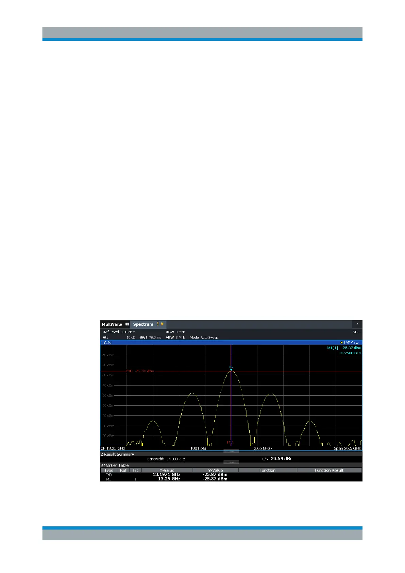Switch to the Spectrum tab
This screenshot has width=405, height=573.
coord(143,324)
